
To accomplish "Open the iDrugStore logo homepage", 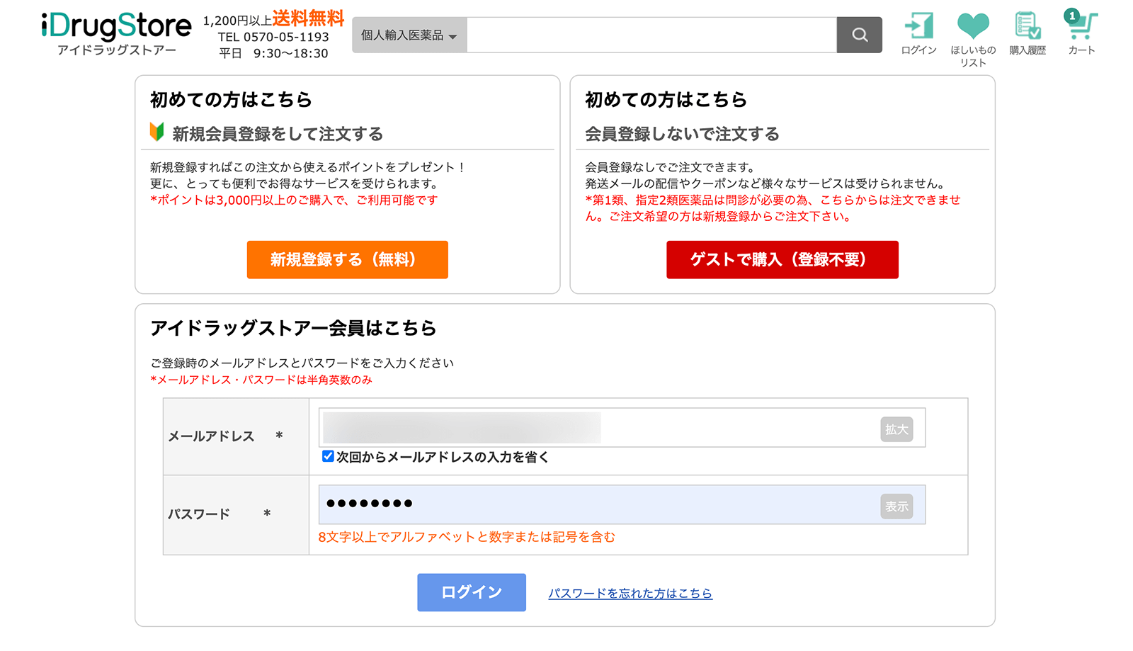I will pyautogui.click(x=117, y=33).
